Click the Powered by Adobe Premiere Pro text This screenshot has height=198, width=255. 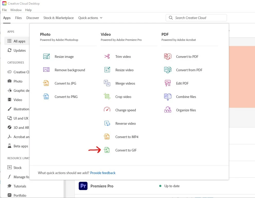(121, 40)
